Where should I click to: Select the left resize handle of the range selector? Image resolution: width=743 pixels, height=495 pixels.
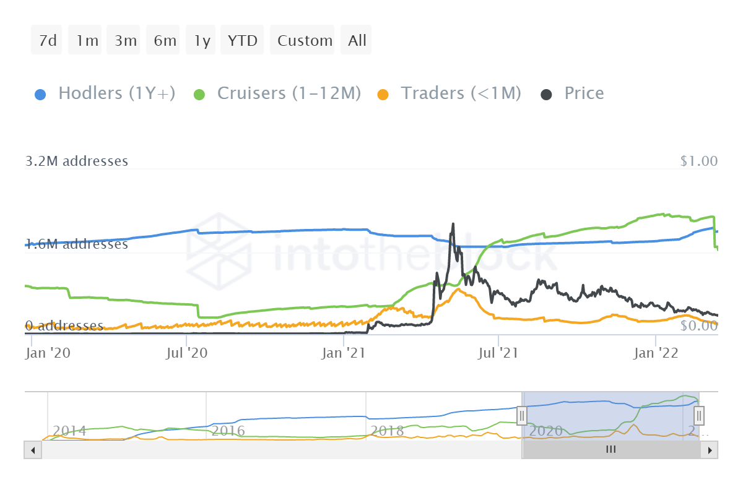(x=522, y=416)
